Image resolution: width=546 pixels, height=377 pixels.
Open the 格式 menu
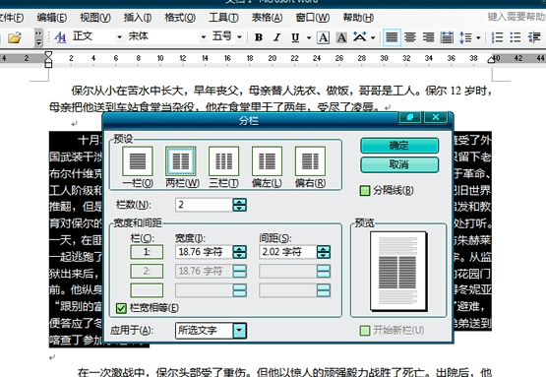click(x=180, y=18)
